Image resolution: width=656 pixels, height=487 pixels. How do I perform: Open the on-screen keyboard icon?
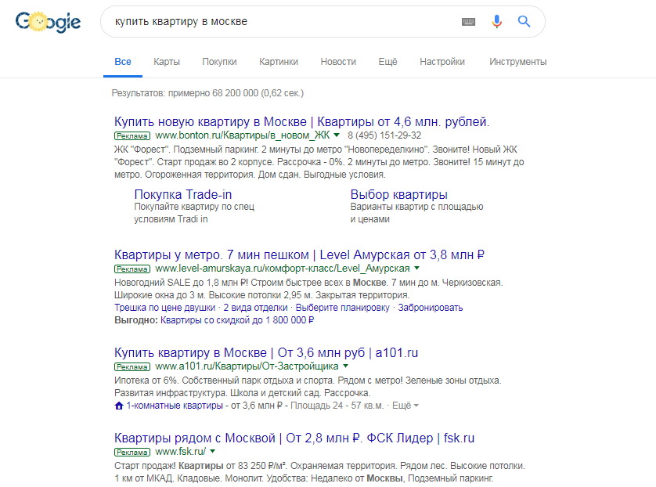(468, 22)
